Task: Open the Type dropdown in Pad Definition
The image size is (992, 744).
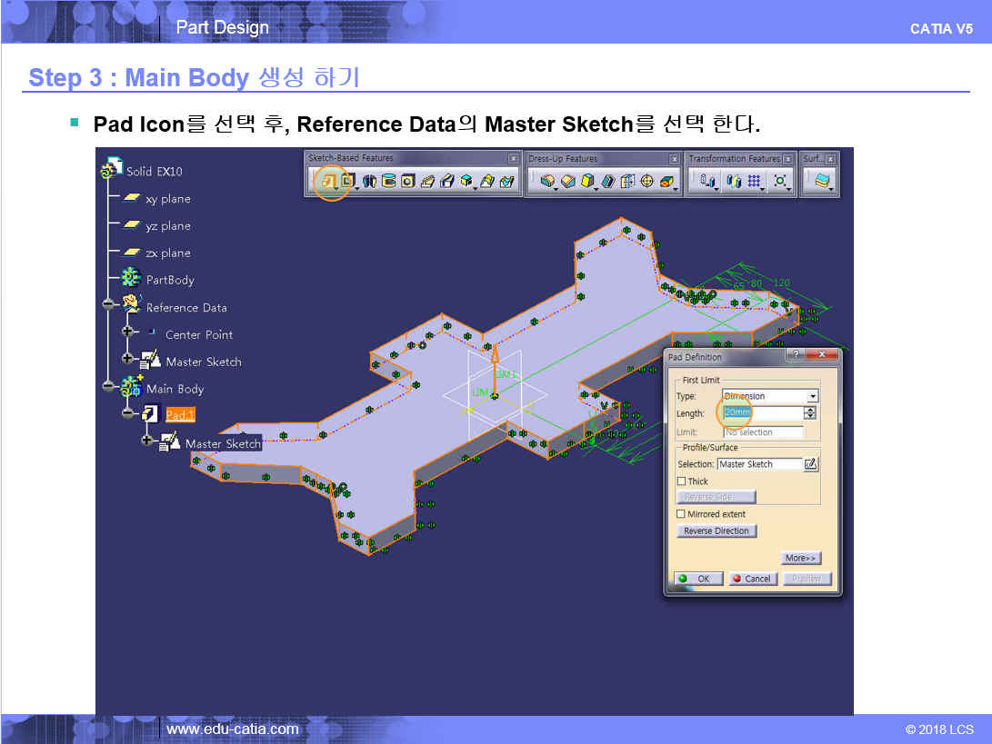Action: tap(813, 396)
